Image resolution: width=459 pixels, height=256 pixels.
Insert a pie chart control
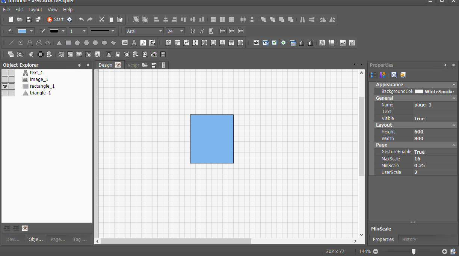204,43
